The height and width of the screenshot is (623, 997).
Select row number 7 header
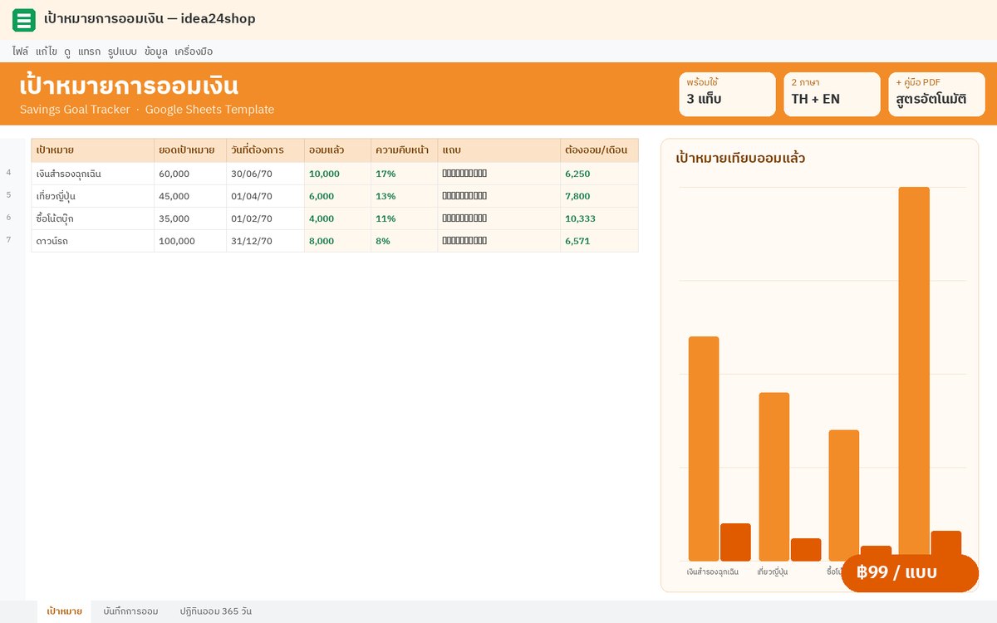click(x=8, y=240)
